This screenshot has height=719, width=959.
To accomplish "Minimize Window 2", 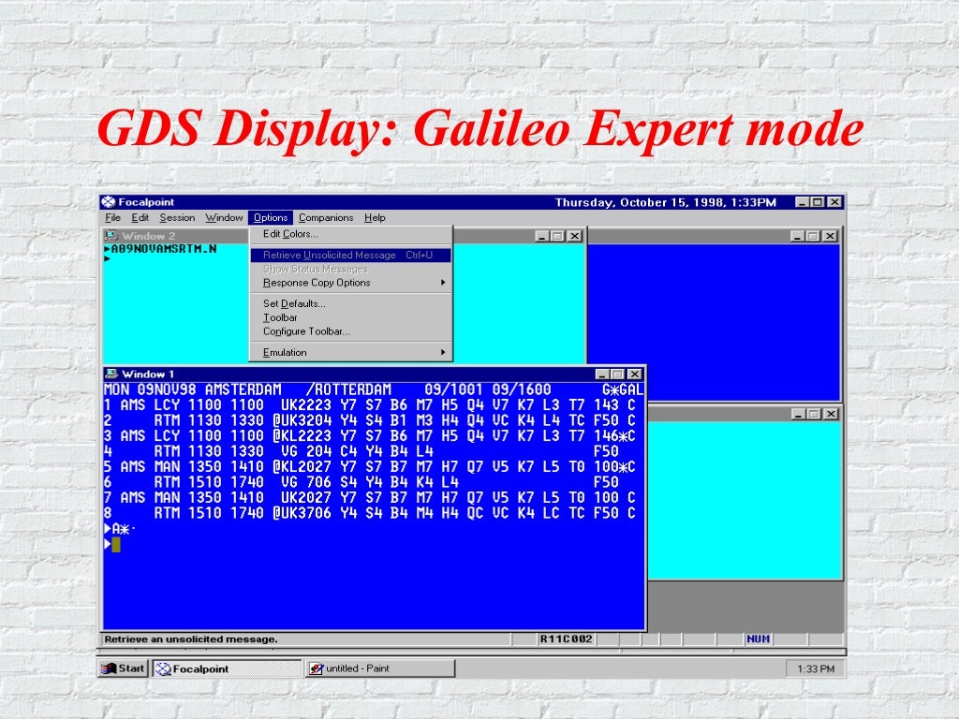I will (542, 236).
